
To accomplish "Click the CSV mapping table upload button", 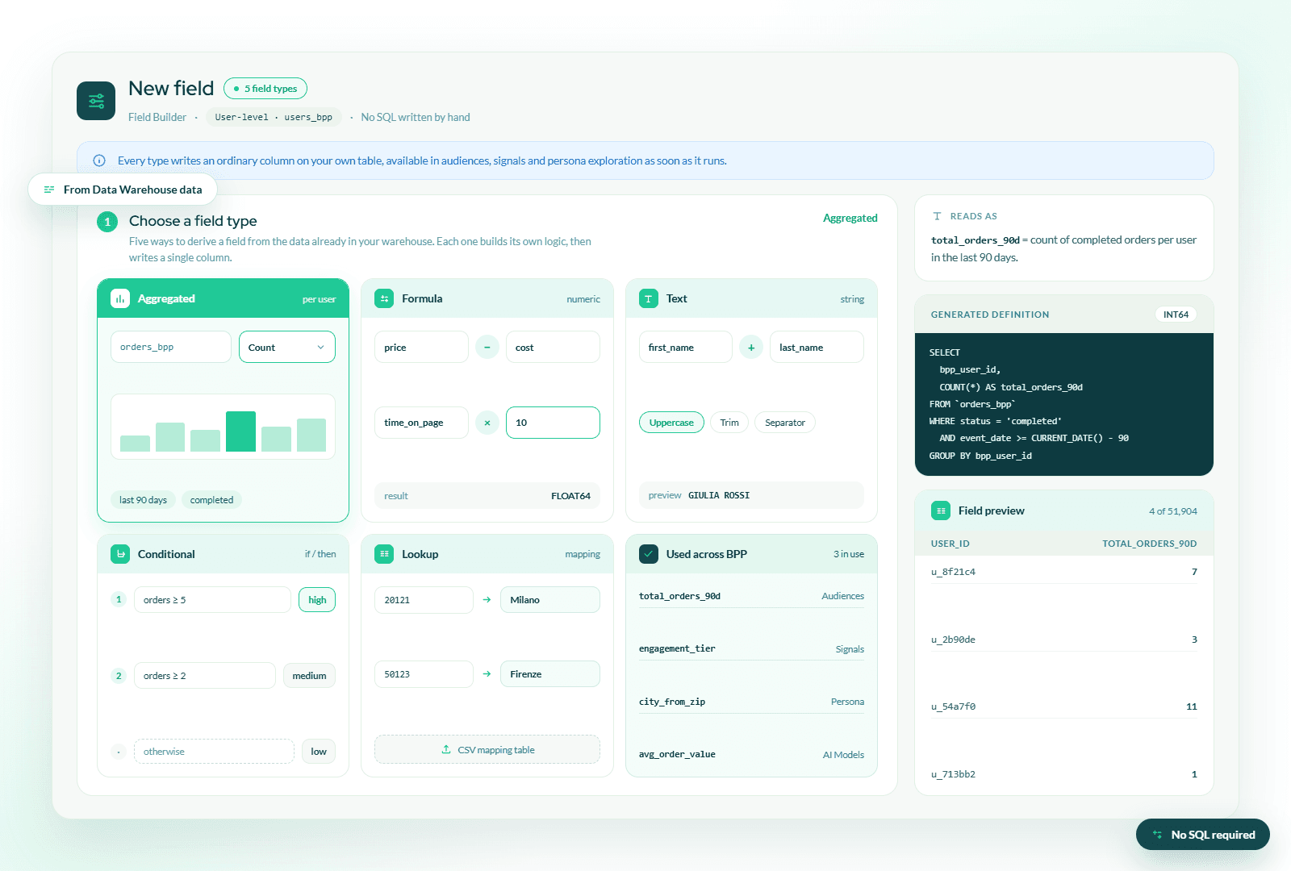I will pos(487,749).
